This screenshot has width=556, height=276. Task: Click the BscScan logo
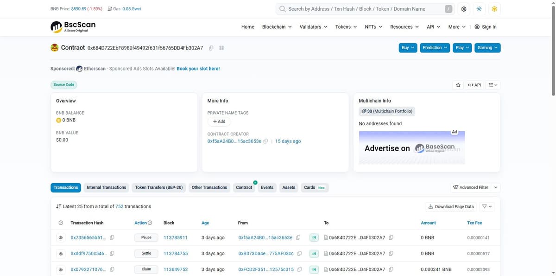(x=73, y=26)
